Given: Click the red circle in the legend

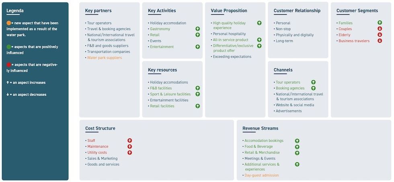Looking at the screenshot, I should (9, 64).
